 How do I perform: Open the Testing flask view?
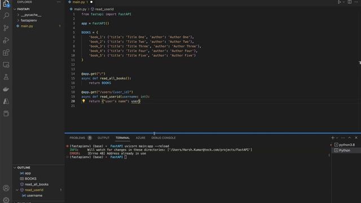6,77
